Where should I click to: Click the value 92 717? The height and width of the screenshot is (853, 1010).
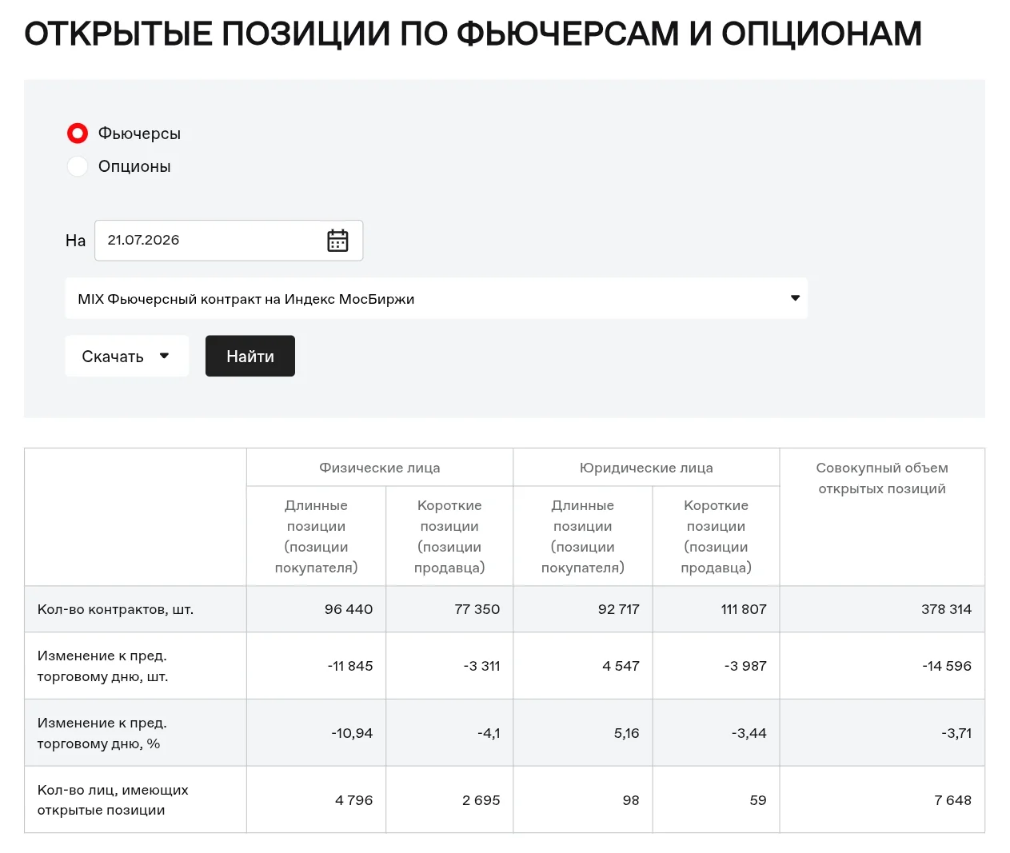tap(619, 609)
